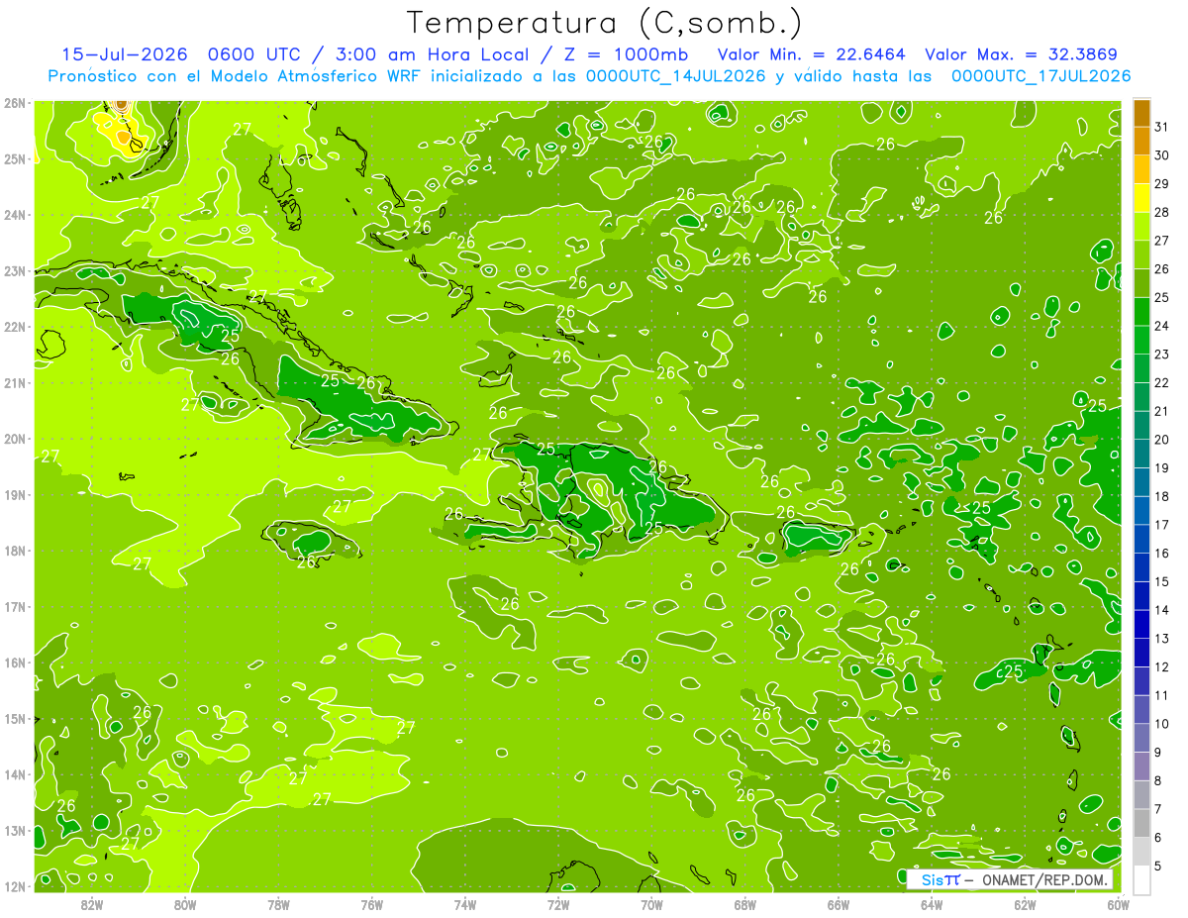1188x918 pixels.
Task: Click "Modelo Atmósferico WRF" in the subtitle
Action: (314, 76)
